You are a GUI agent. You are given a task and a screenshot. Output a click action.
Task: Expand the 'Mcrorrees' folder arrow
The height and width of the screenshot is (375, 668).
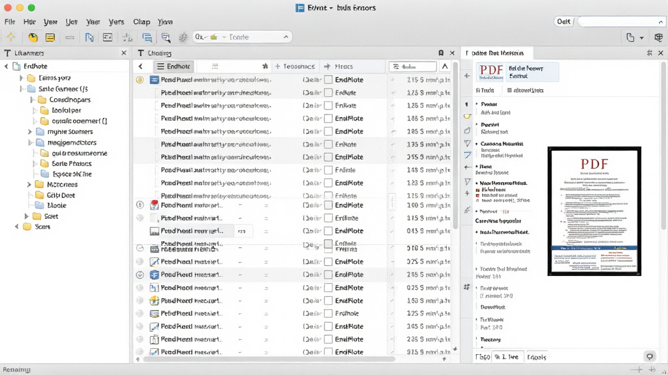pyautogui.click(x=29, y=184)
